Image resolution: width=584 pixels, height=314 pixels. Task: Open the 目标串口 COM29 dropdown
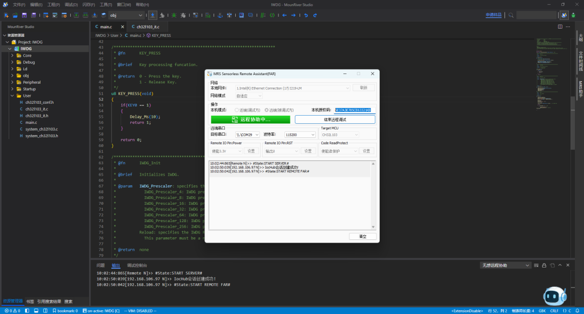point(247,135)
